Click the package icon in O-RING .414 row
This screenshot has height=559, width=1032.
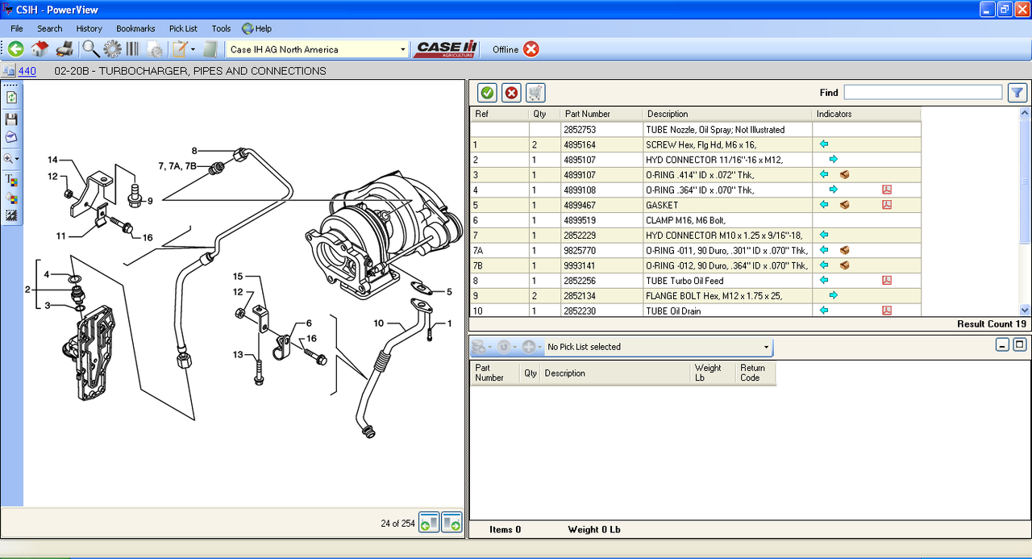pyautogui.click(x=845, y=174)
